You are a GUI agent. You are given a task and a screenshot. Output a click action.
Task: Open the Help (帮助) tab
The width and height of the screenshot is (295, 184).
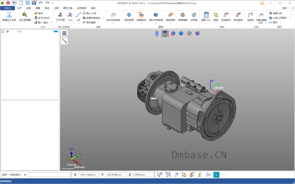pyautogui.click(x=93, y=8)
